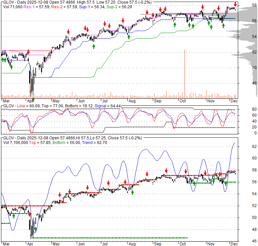Screen dimensions: 258x246
Task: Click the green buy arrow below the April low in the top chart
Action: point(33,99)
